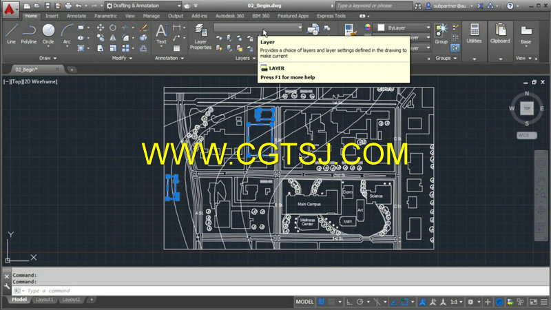Open the AutoCAD application menu button
The image size is (551, 310).
click(x=10, y=9)
